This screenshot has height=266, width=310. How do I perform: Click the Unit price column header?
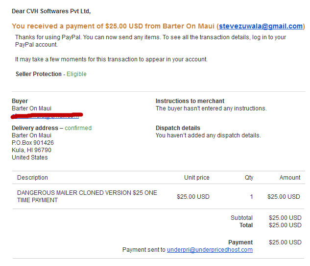[197, 178]
